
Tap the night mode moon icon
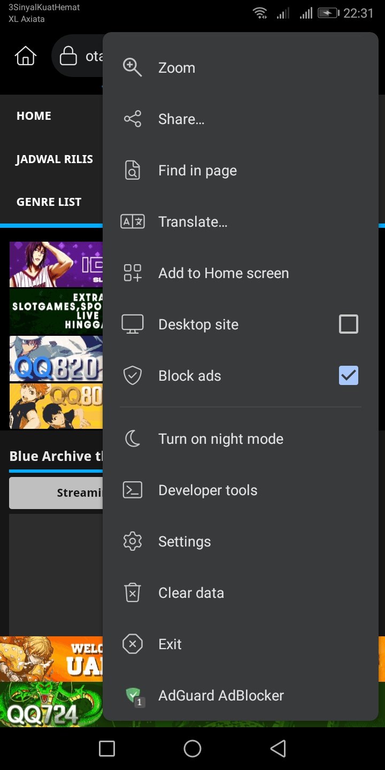click(x=132, y=439)
